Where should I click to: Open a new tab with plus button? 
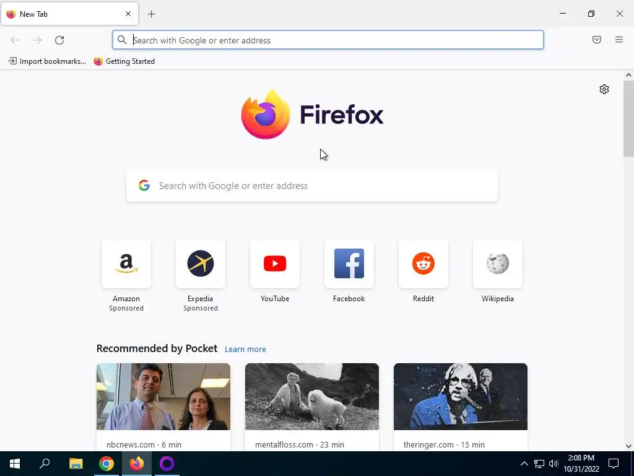152,14
